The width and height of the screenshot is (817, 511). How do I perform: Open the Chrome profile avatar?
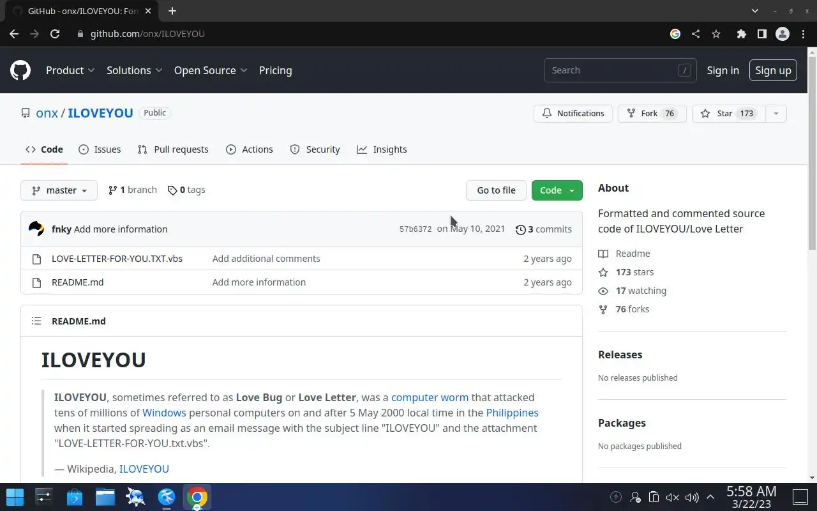(783, 34)
